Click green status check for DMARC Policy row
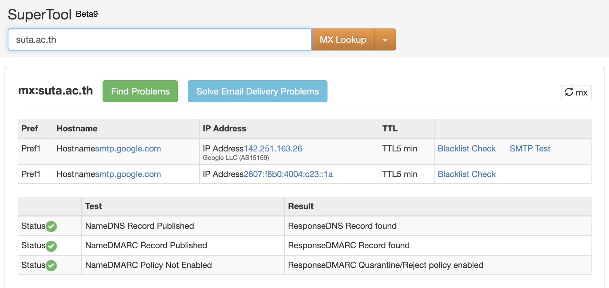609x288 pixels. point(51,266)
